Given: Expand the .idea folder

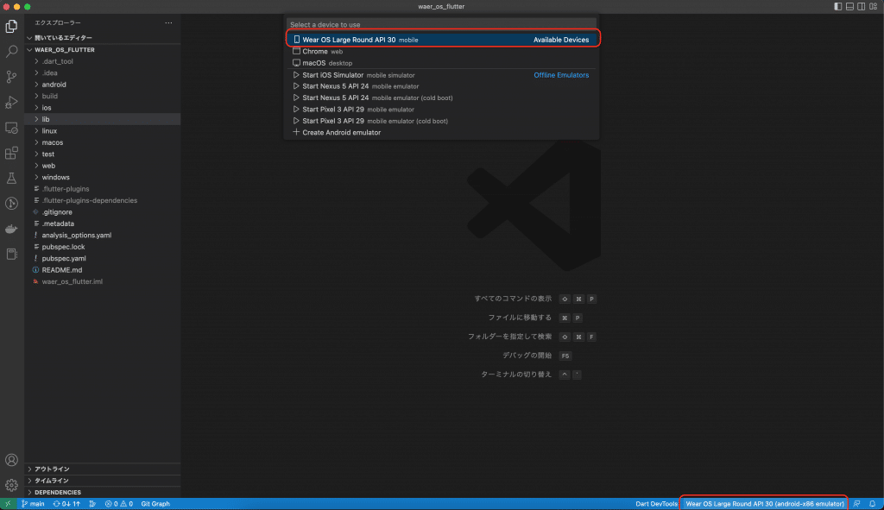Looking at the screenshot, I should pyautogui.click(x=103, y=72).
